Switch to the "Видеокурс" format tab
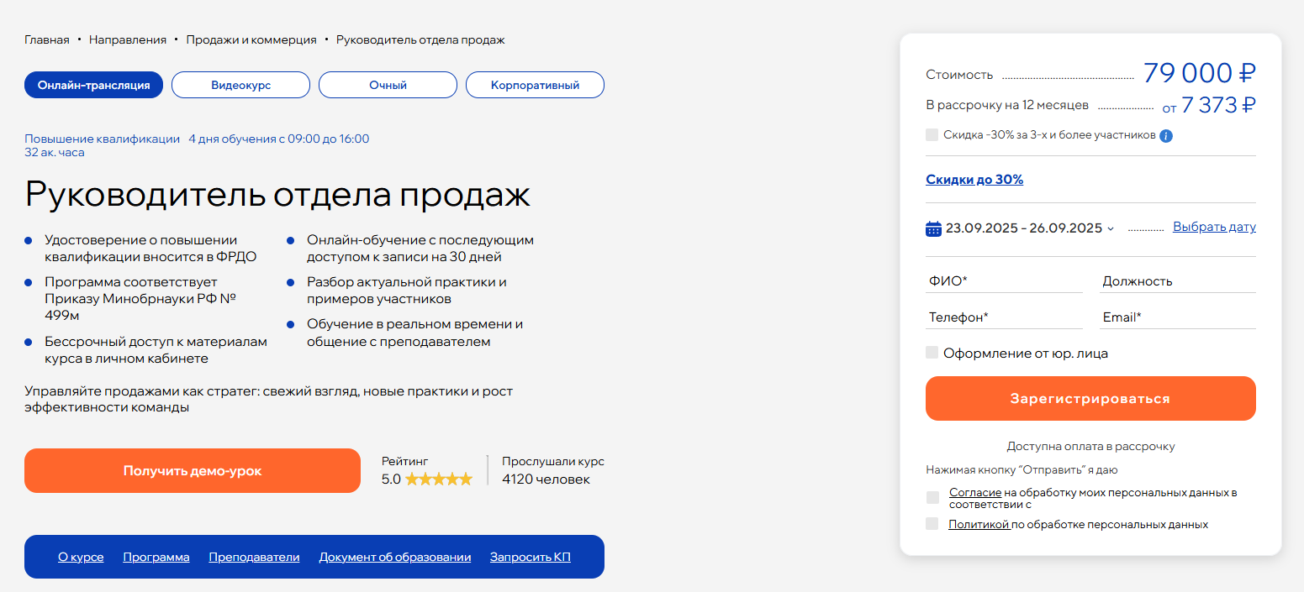Viewport: 1304px width, 592px height. click(240, 85)
